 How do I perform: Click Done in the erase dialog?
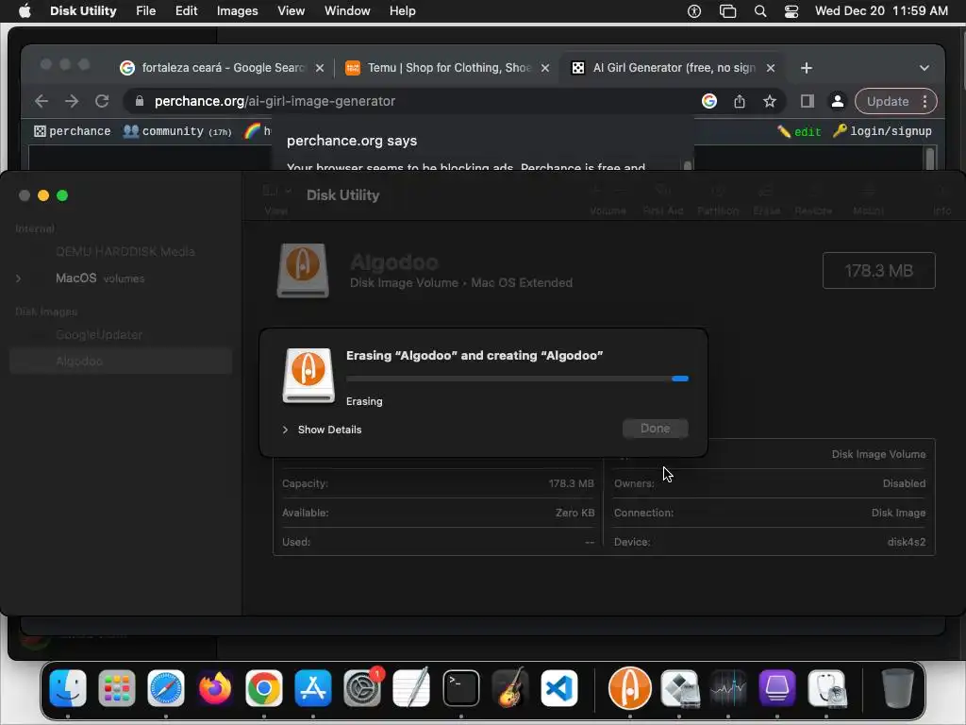[x=655, y=429]
